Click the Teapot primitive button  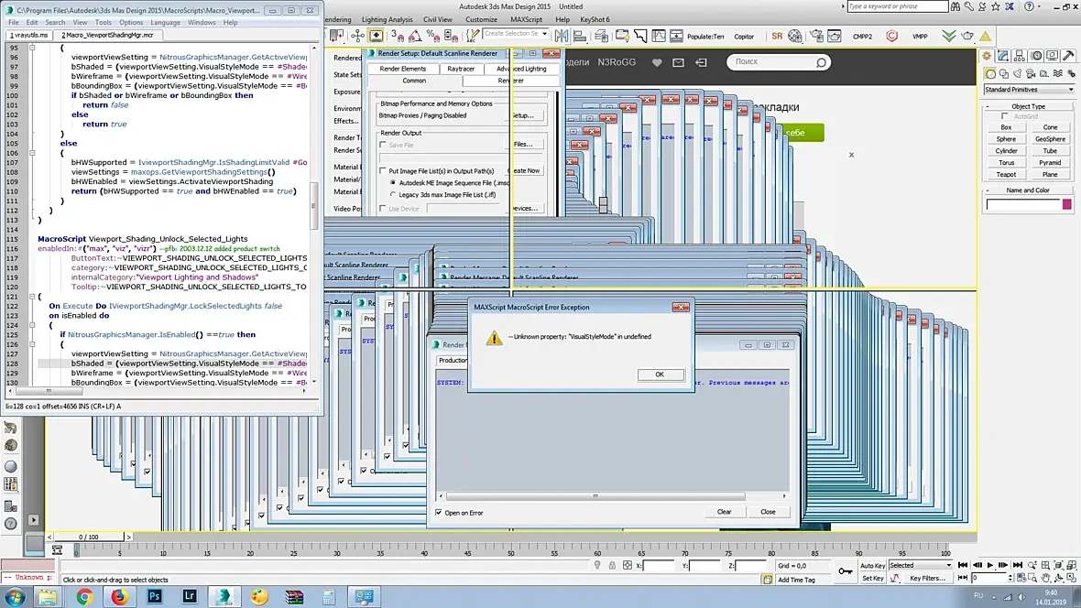point(1006,174)
